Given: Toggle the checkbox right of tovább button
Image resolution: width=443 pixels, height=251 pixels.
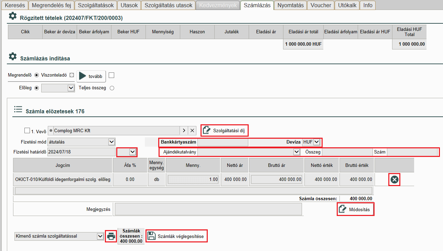Looking at the screenshot, I should coord(111,75).
